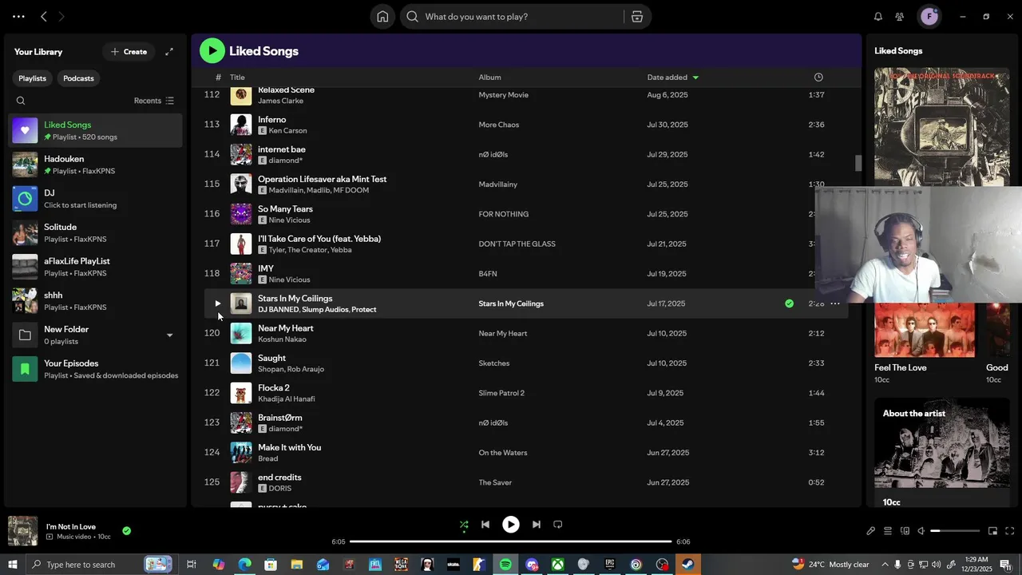Open album DON'T TAP THE GLASS

[517, 244]
